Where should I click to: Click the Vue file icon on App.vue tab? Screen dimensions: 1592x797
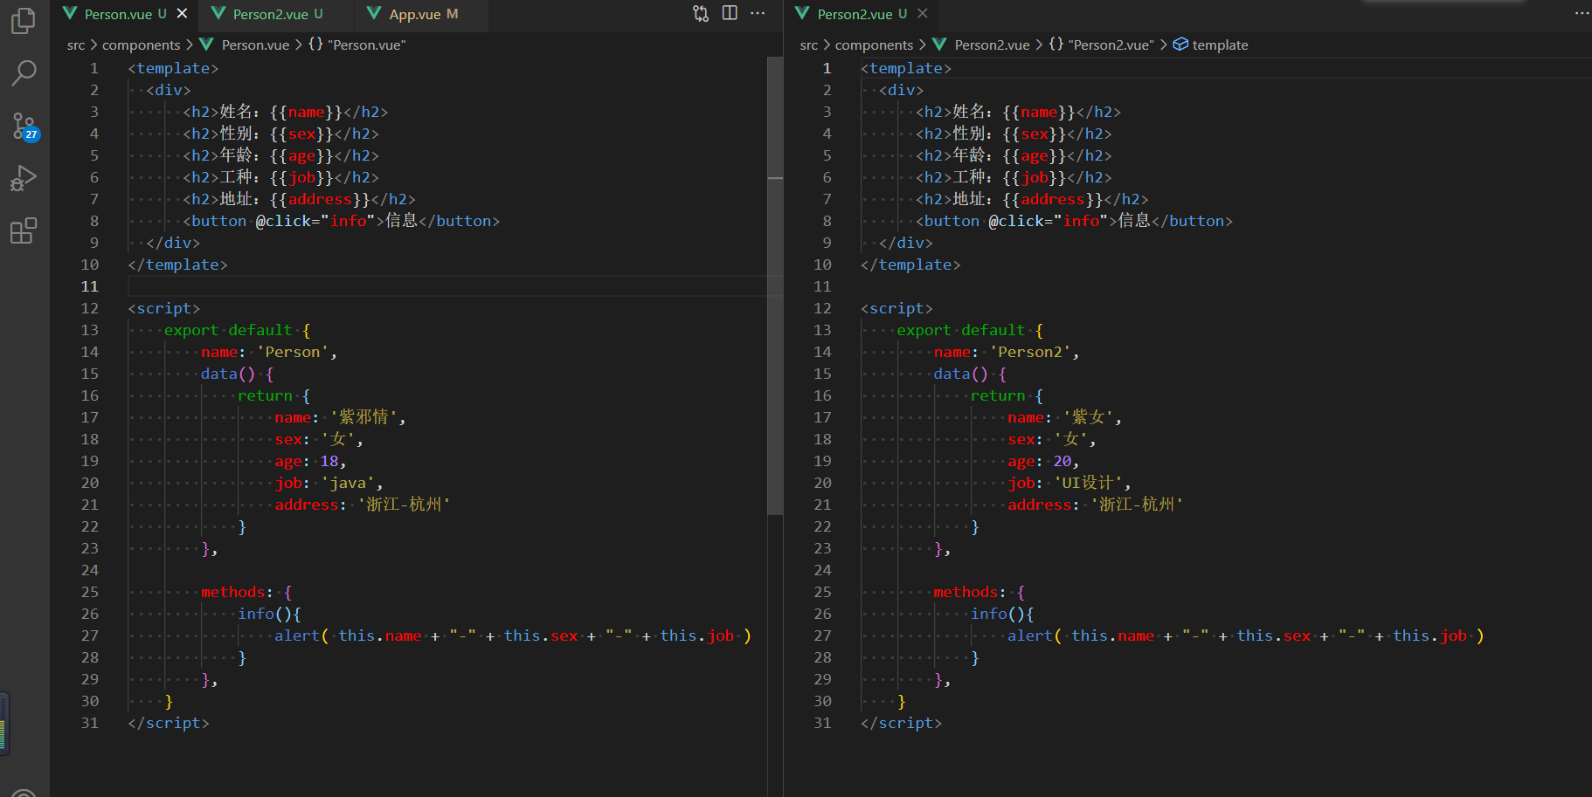(374, 13)
